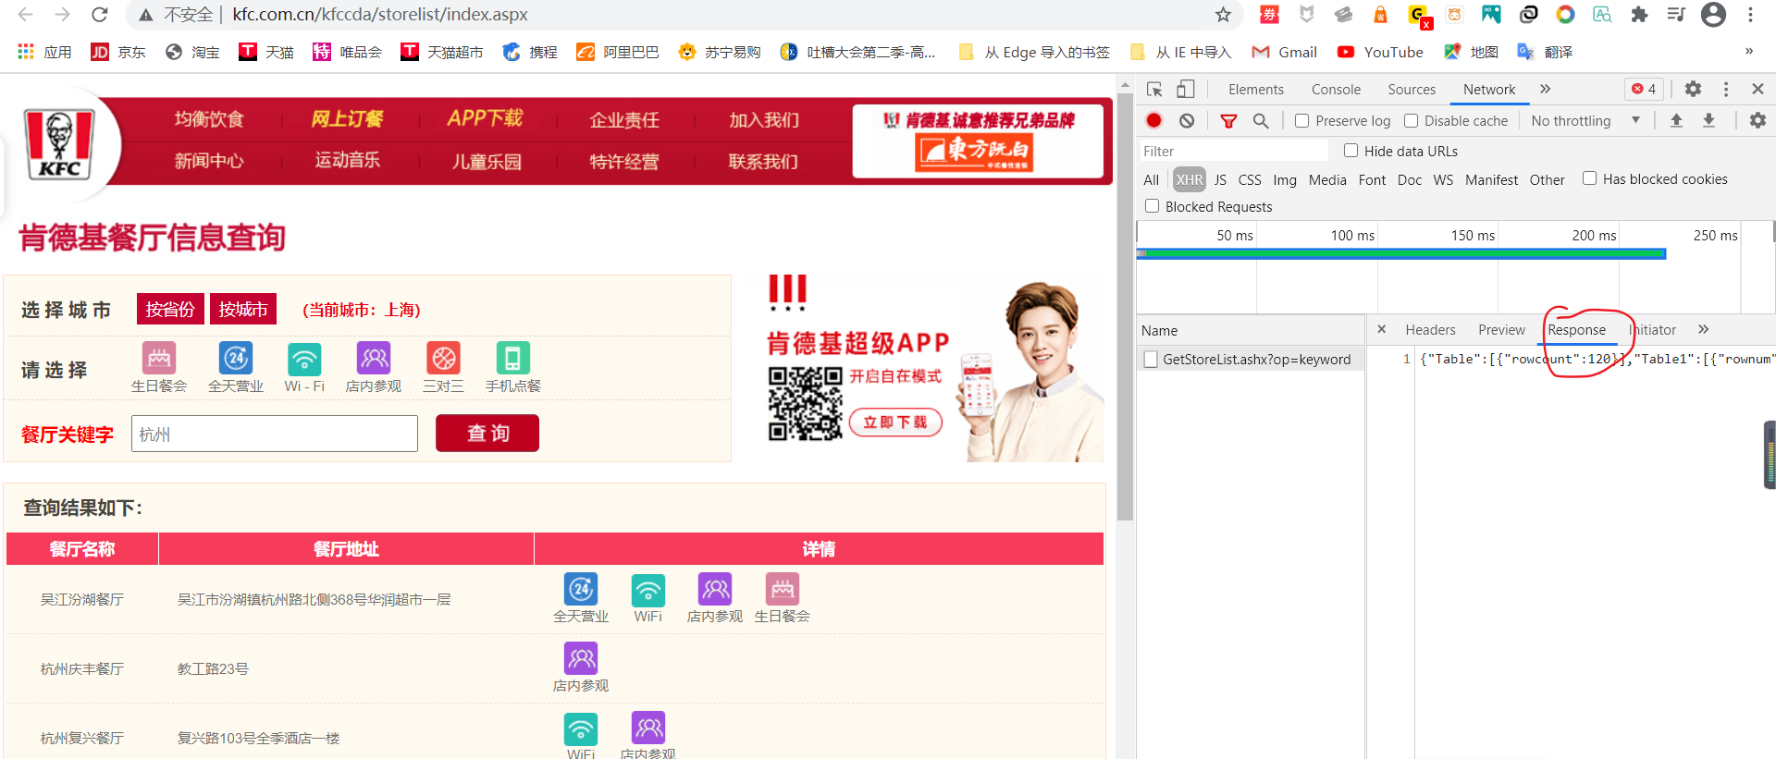Screen dimensions: 1776x759
Task: Close the request details panel
Action: tap(1381, 329)
